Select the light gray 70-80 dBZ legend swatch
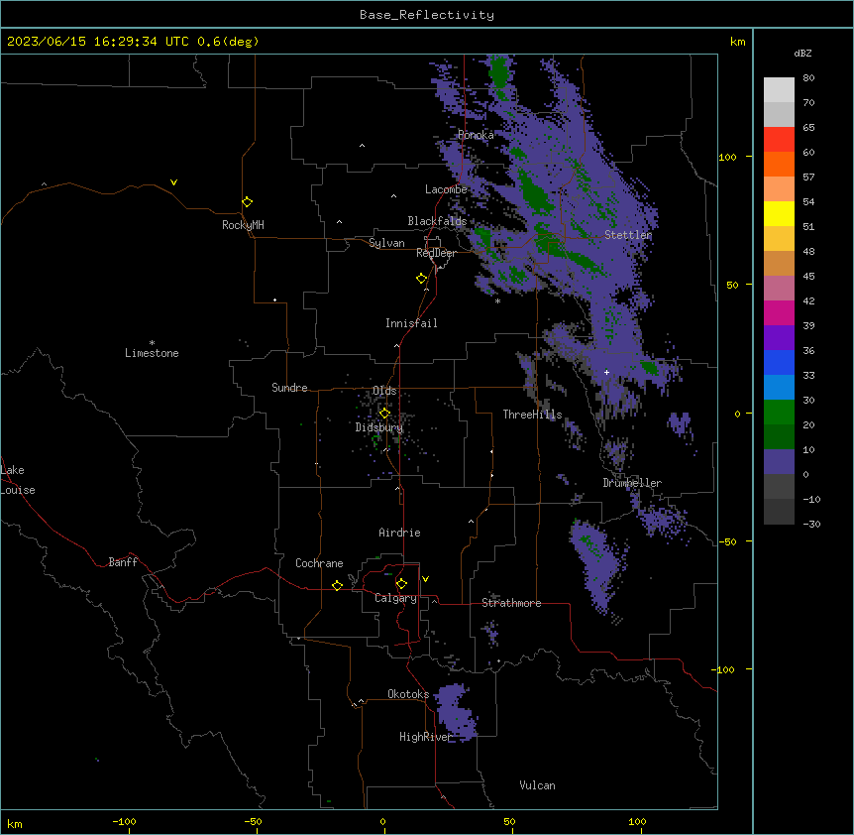 (x=779, y=90)
